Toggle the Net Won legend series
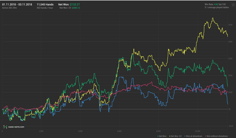This screenshot has width=236, height=138. [162, 136]
